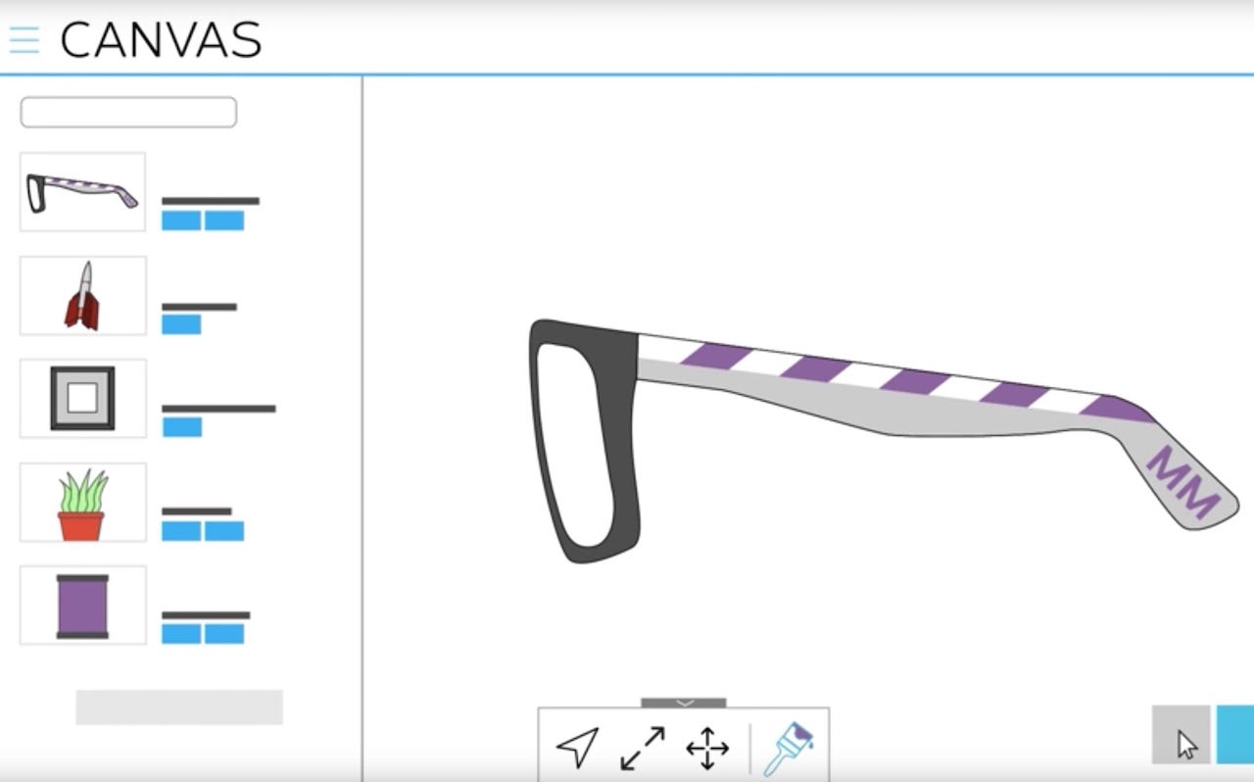Select the navigate arrow tool
1254x782 pixels.
coord(578,748)
